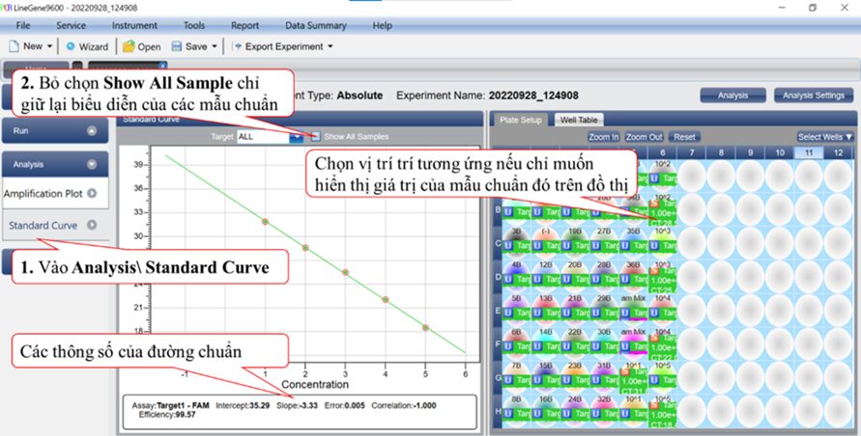
Task: Select the unknown well labeled 13B
Action: click(546, 310)
